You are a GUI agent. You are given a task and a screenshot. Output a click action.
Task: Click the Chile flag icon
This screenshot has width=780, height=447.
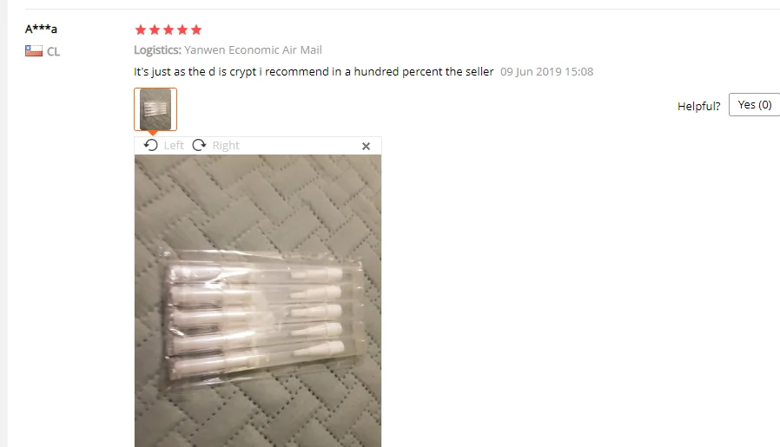click(34, 50)
